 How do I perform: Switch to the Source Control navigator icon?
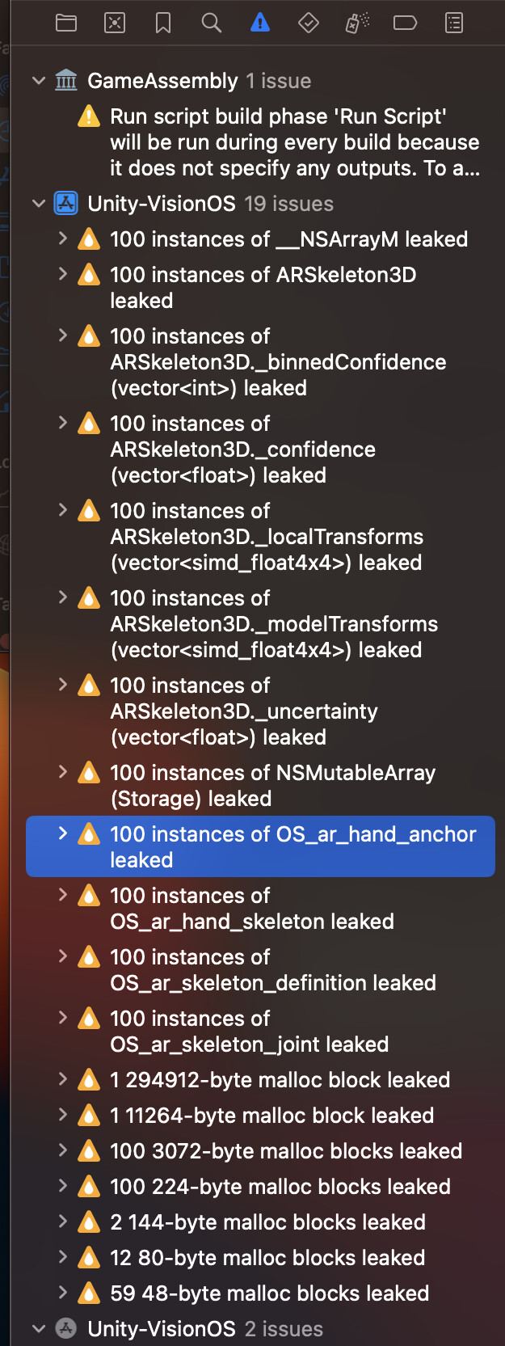click(x=115, y=23)
